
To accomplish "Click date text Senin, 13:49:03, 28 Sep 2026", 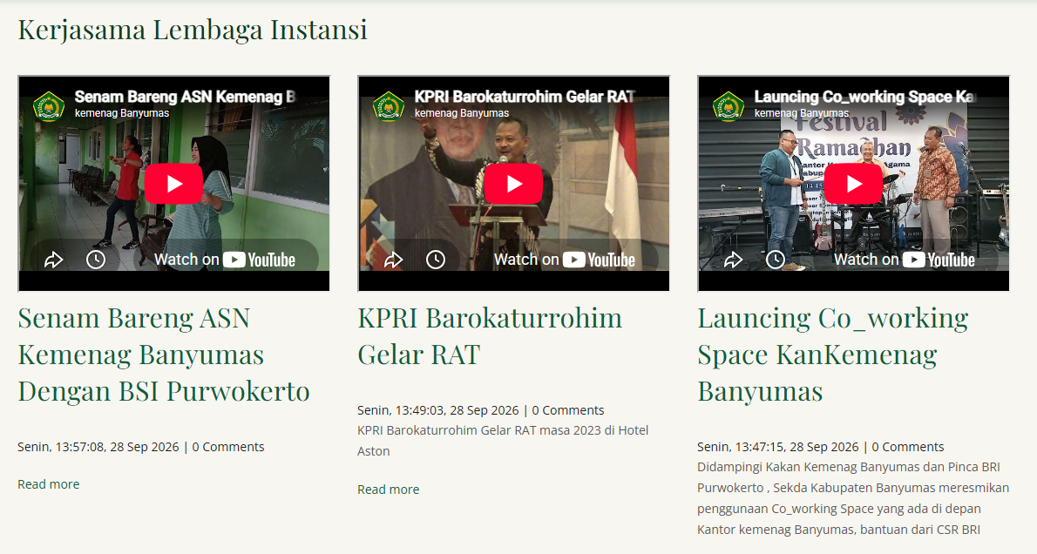I will pyautogui.click(x=438, y=410).
